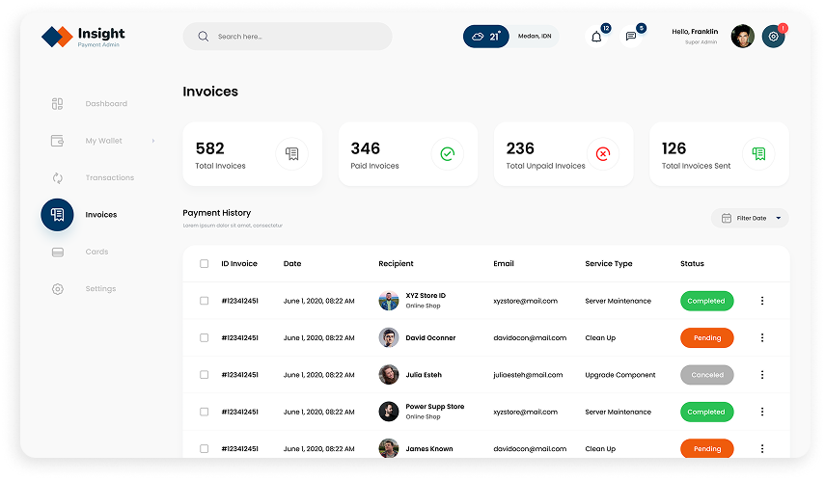The image size is (825, 480).
Task: Open the weather cloud widget
Action: pyautogui.click(x=485, y=37)
